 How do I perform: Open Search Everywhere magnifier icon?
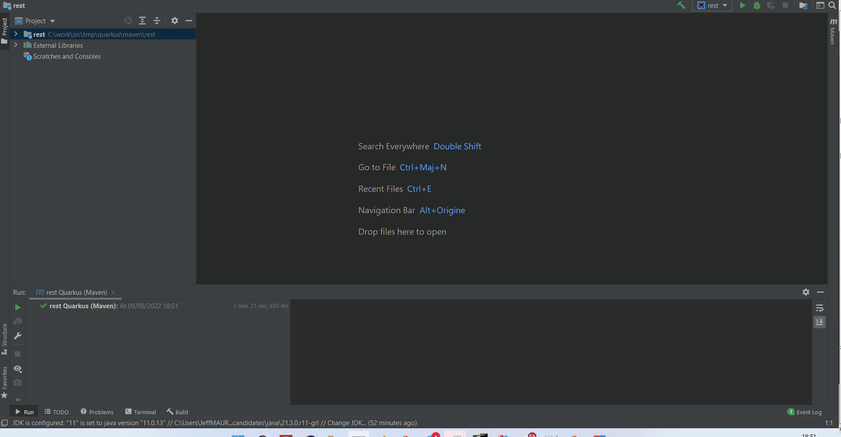832,5
